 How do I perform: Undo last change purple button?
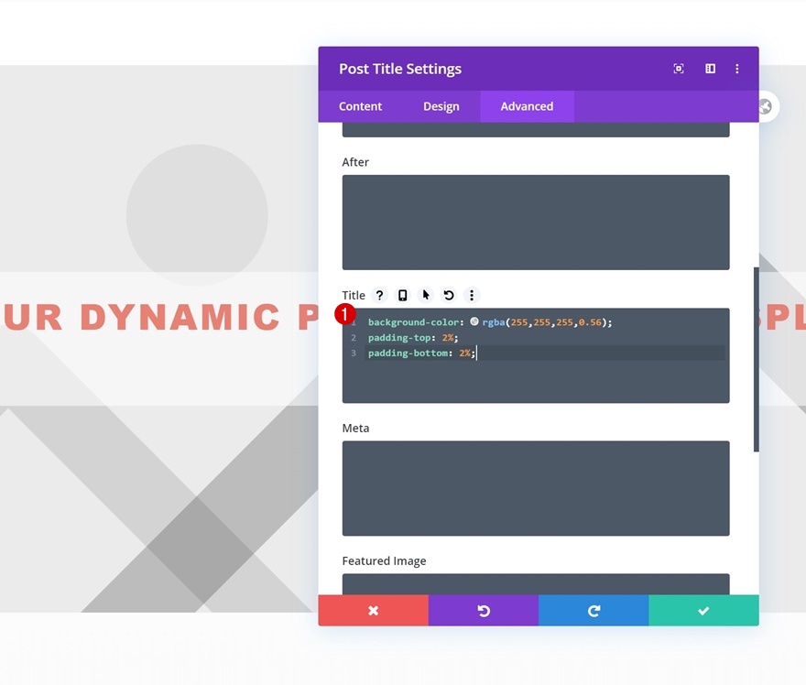pos(484,611)
